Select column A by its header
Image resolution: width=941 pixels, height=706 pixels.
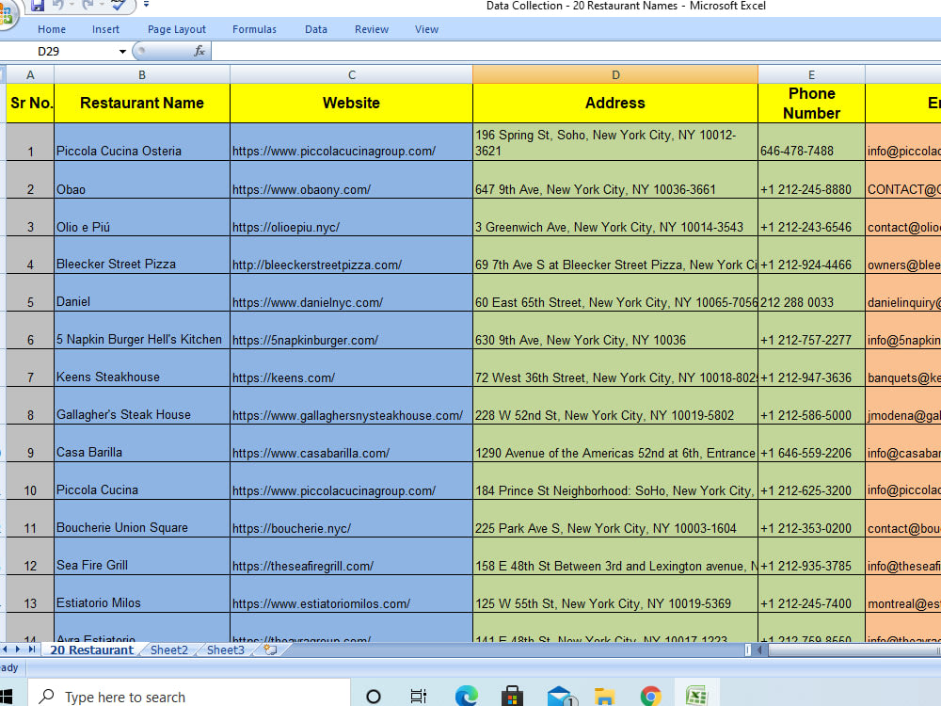(30, 75)
